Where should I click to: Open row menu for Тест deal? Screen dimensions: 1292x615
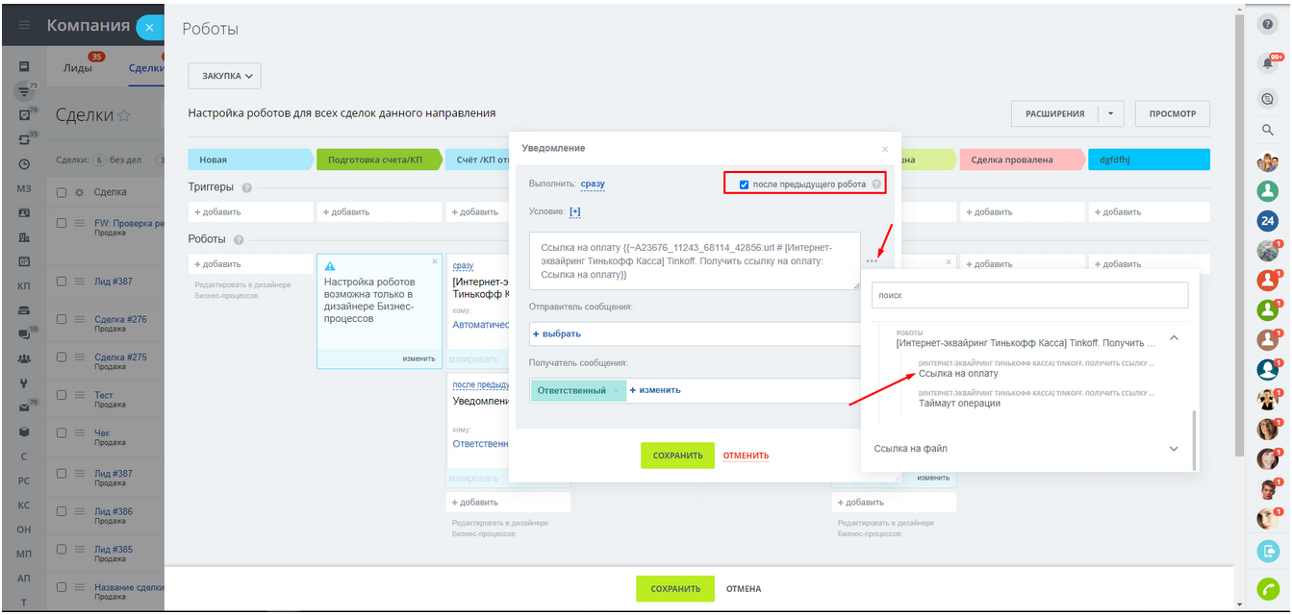[x=81, y=396]
